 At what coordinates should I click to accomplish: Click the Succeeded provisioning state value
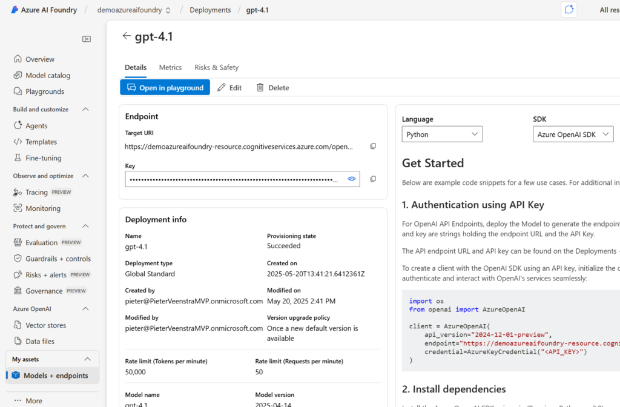pyautogui.click(x=283, y=246)
